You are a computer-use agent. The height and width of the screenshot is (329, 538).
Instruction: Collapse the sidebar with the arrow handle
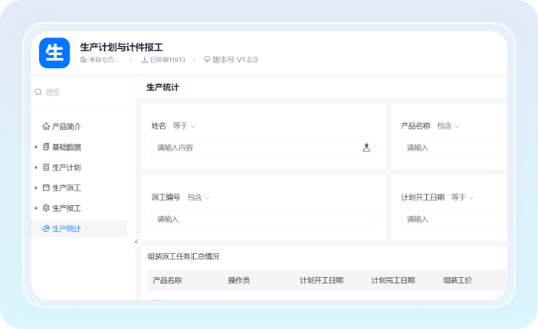[136, 242]
